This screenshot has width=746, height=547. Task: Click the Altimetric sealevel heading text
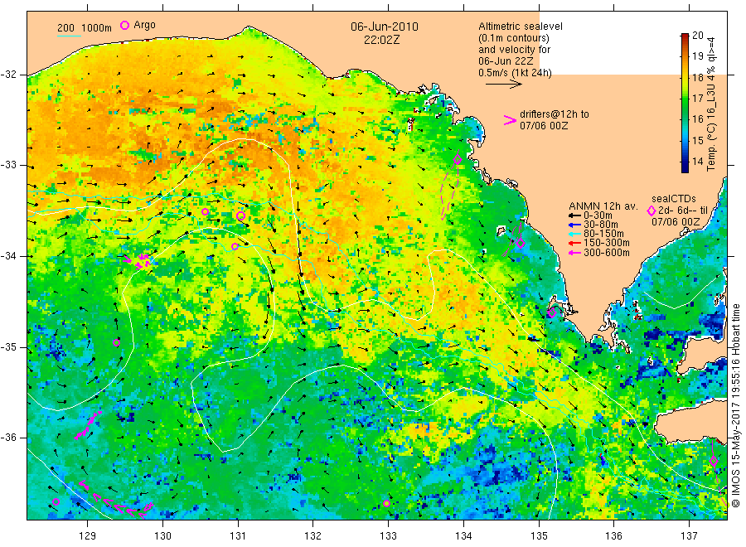pos(520,27)
